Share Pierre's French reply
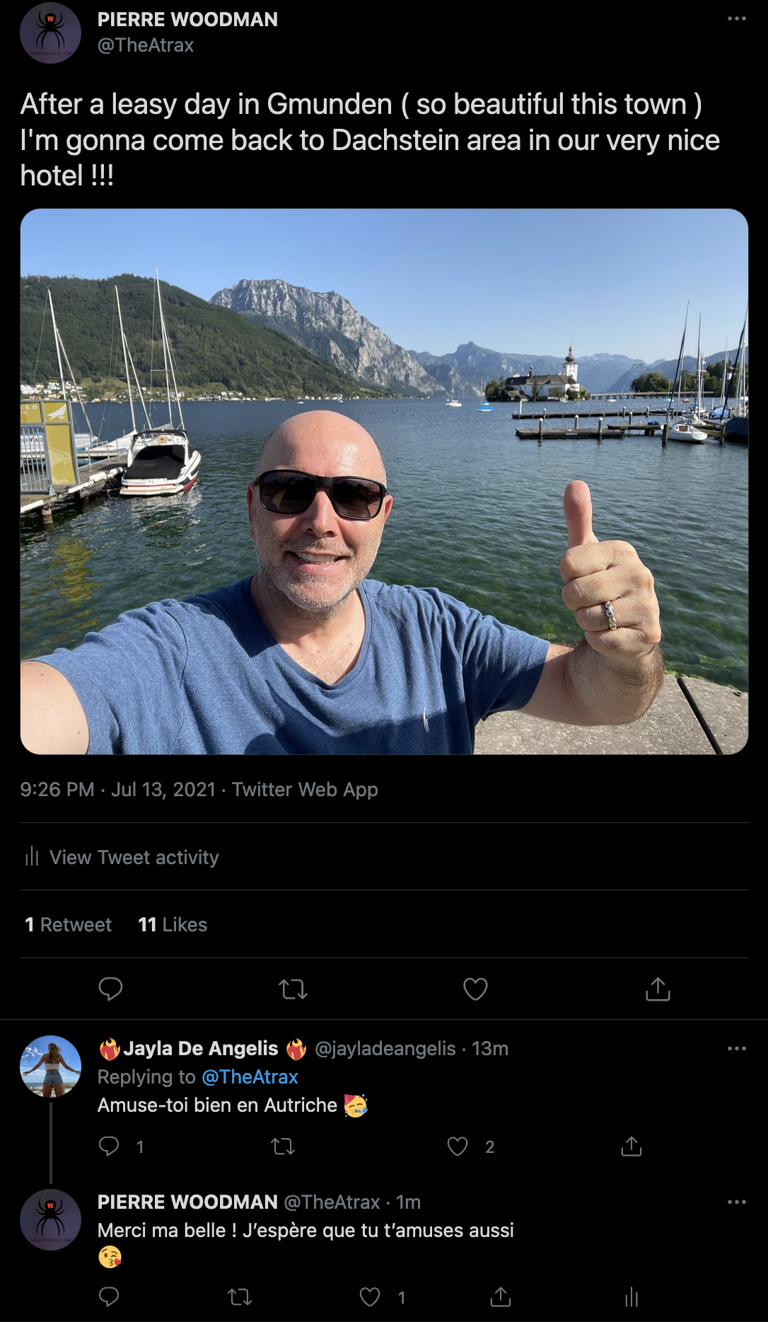Image resolution: width=768 pixels, height=1322 pixels. pos(500,1297)
